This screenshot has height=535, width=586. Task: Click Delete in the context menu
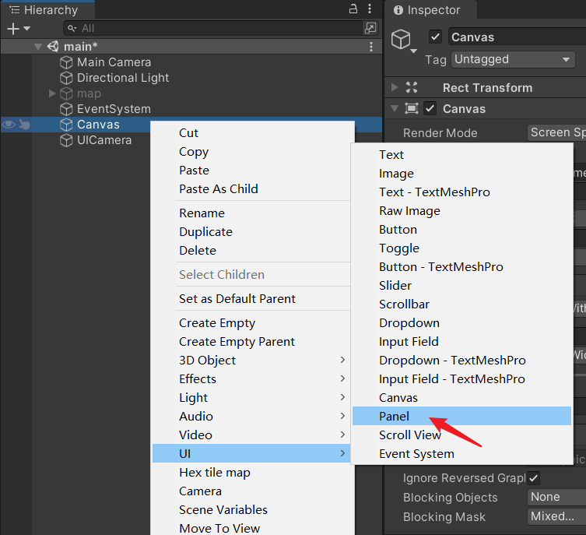[251, 250]
